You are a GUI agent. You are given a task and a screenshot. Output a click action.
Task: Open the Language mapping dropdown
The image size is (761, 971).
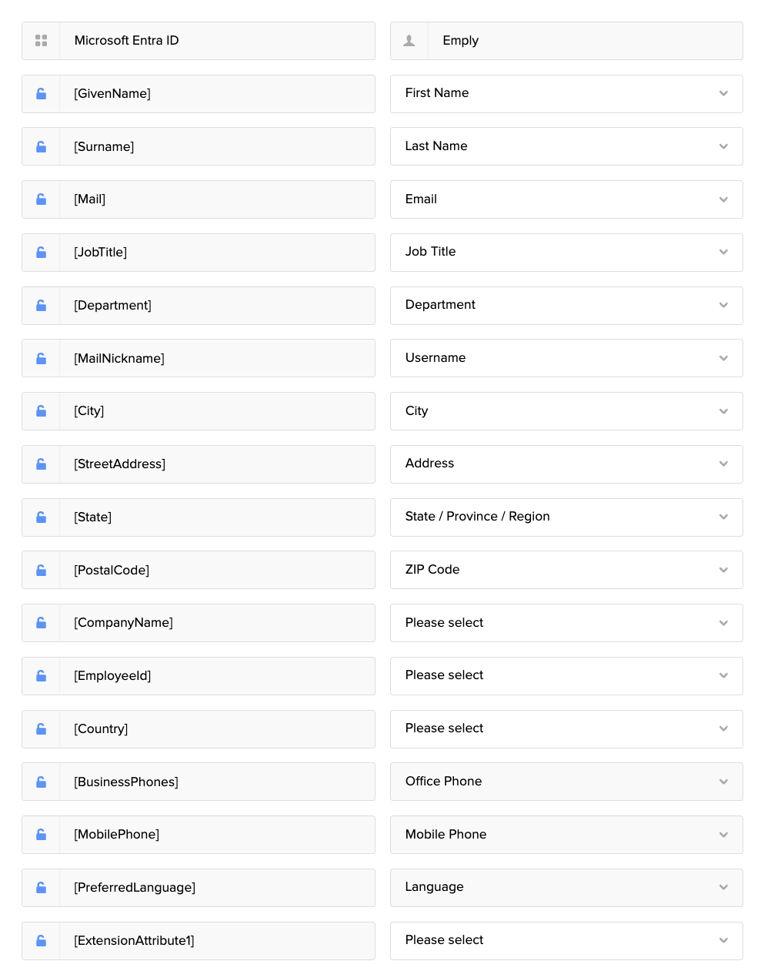566,888
